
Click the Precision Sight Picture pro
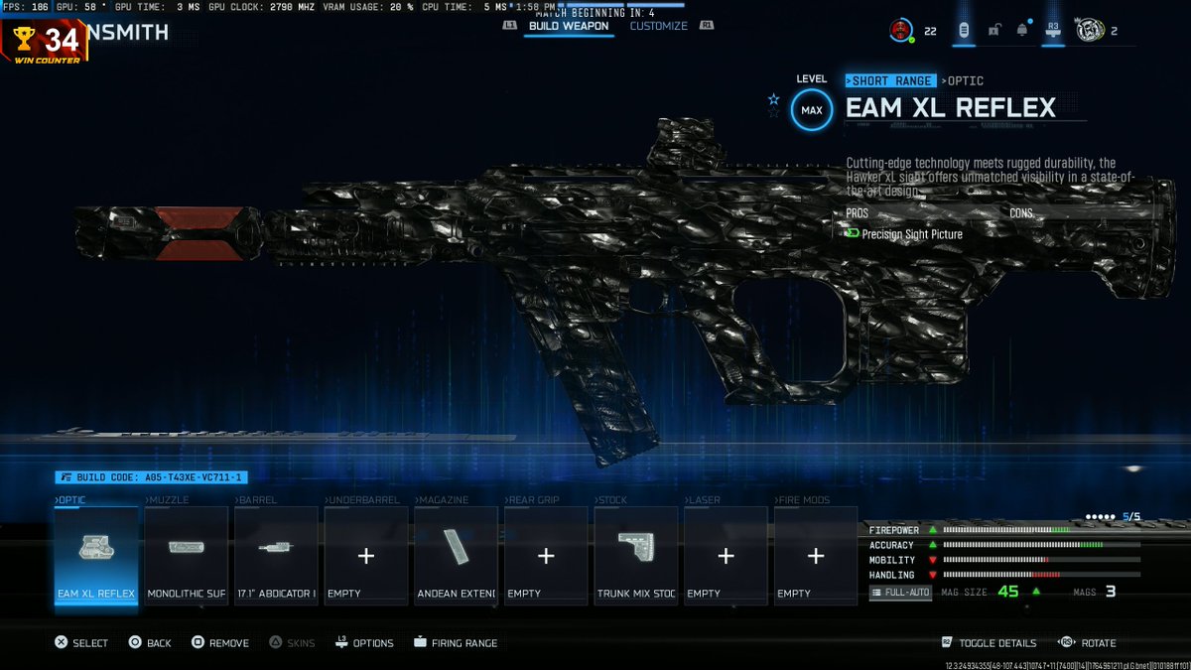click(x=903, y=234)
